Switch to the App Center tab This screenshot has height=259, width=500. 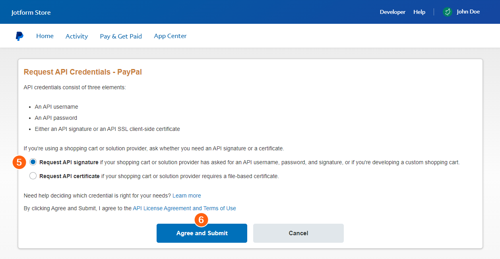[x=170, y=36]
